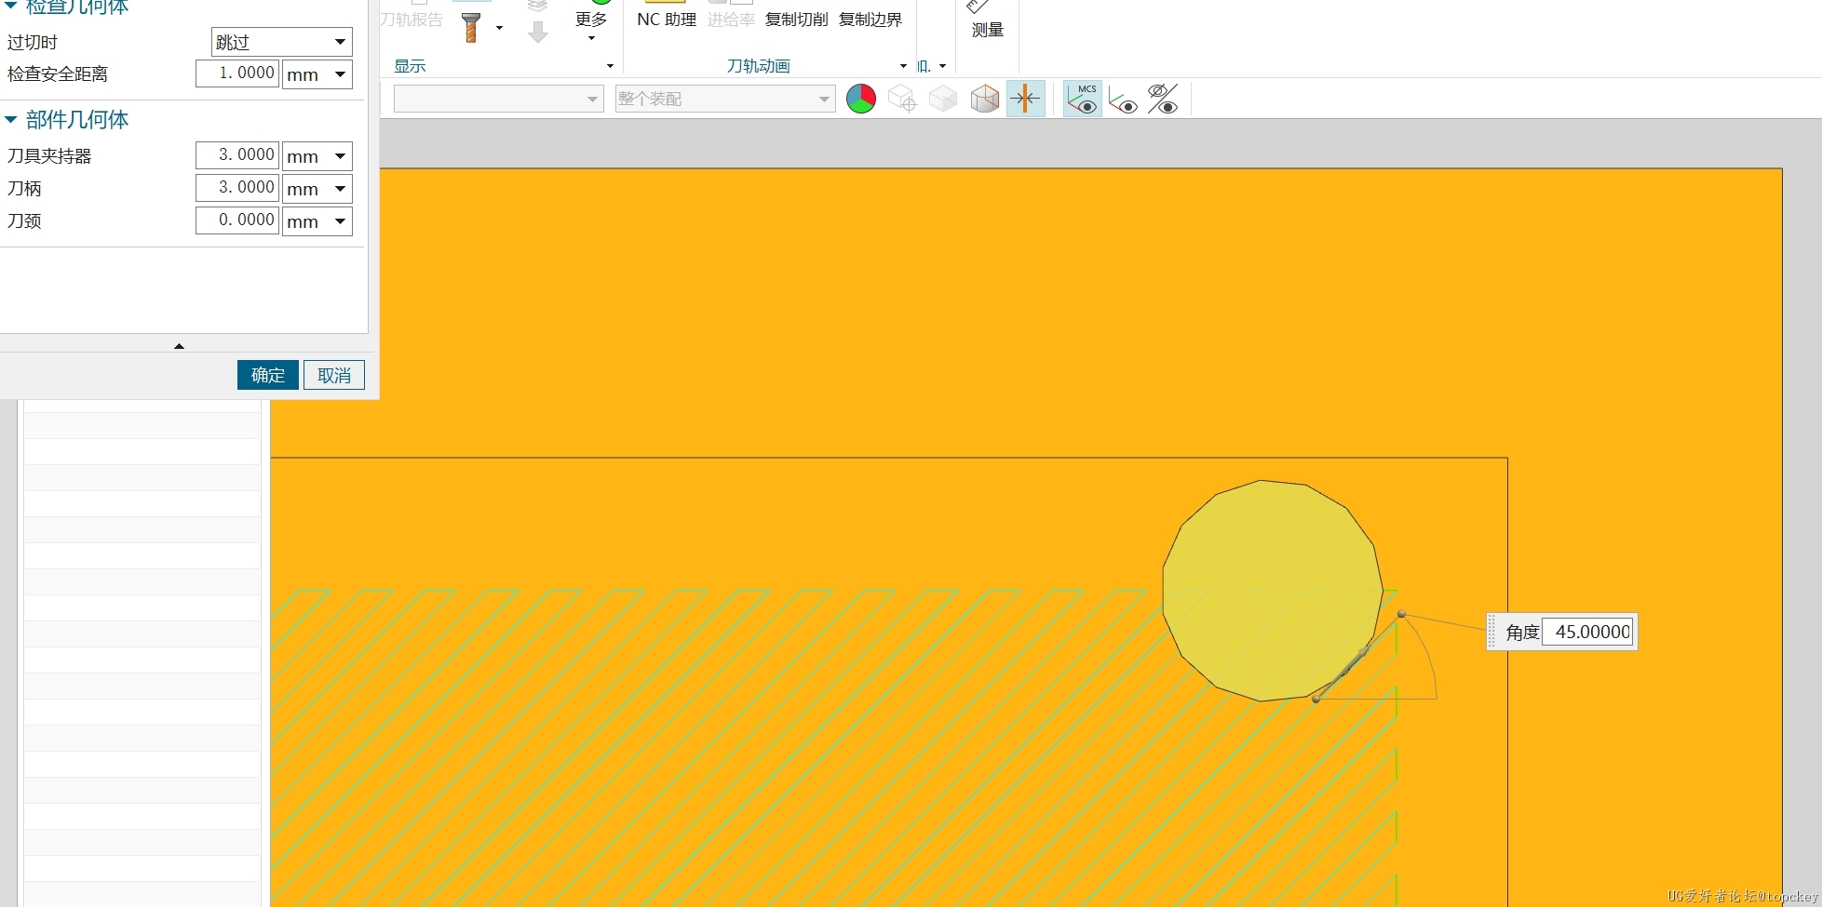Click the angle box drag grip handle

click(x=1492, y=632)
